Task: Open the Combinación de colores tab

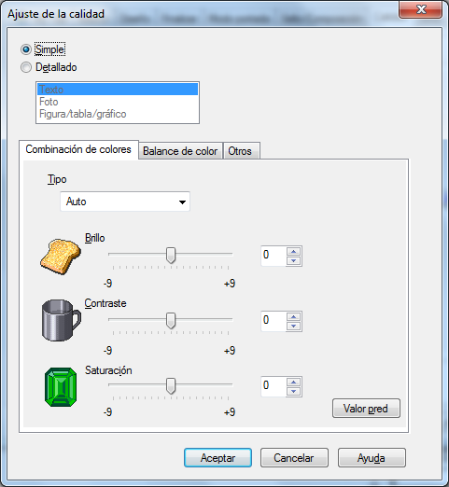Action: [x=78, y=149]
